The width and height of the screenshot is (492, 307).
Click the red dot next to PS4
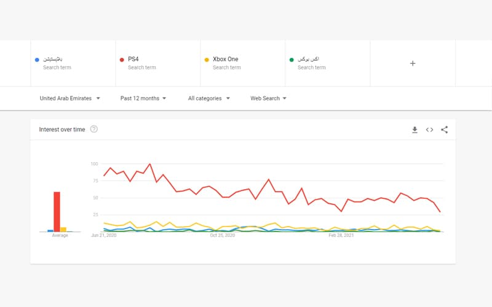pos(122,60)
